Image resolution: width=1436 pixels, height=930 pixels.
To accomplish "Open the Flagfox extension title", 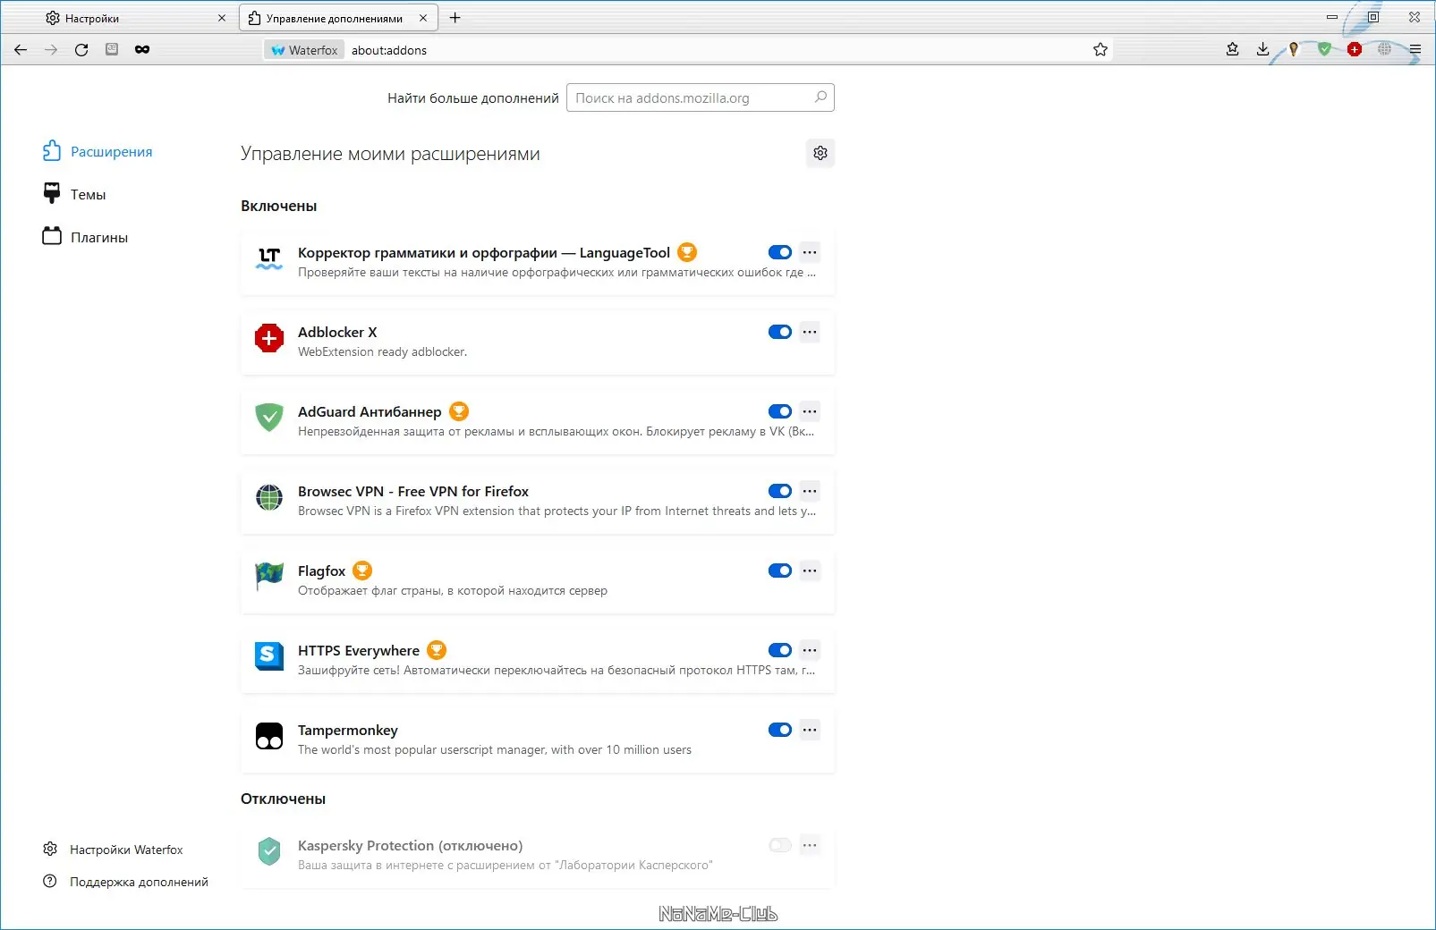I will tap(321, 571).
